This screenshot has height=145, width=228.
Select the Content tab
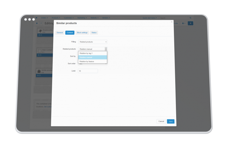point(70,33)
